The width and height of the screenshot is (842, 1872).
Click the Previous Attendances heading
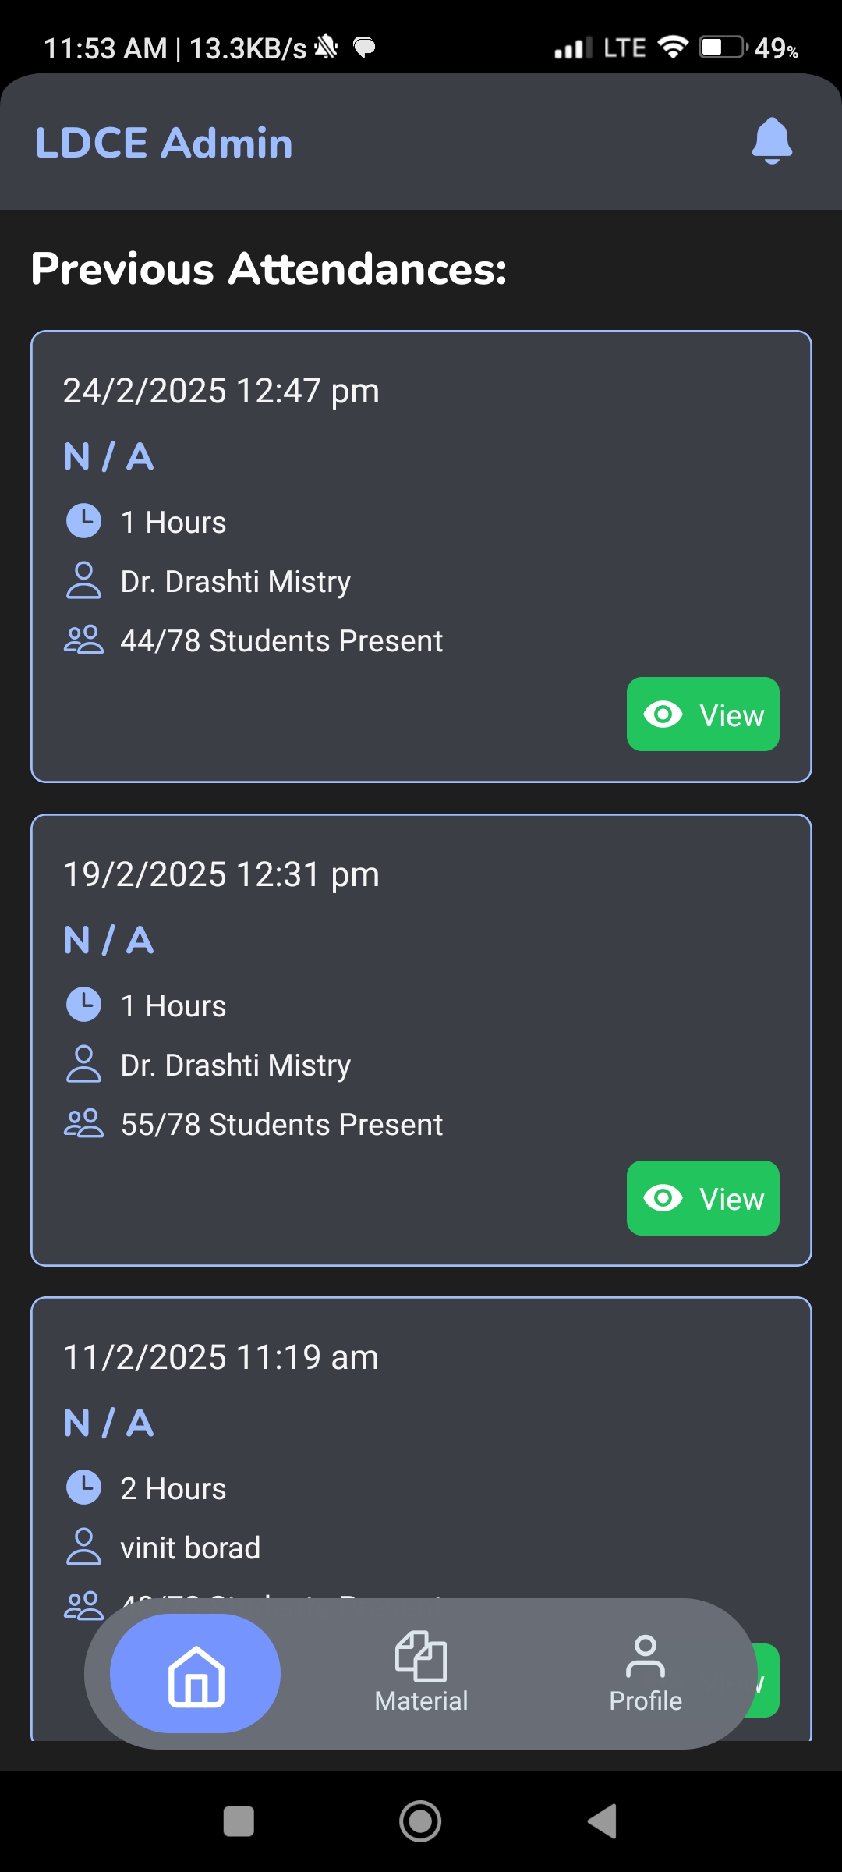click(x=269, y=269)
